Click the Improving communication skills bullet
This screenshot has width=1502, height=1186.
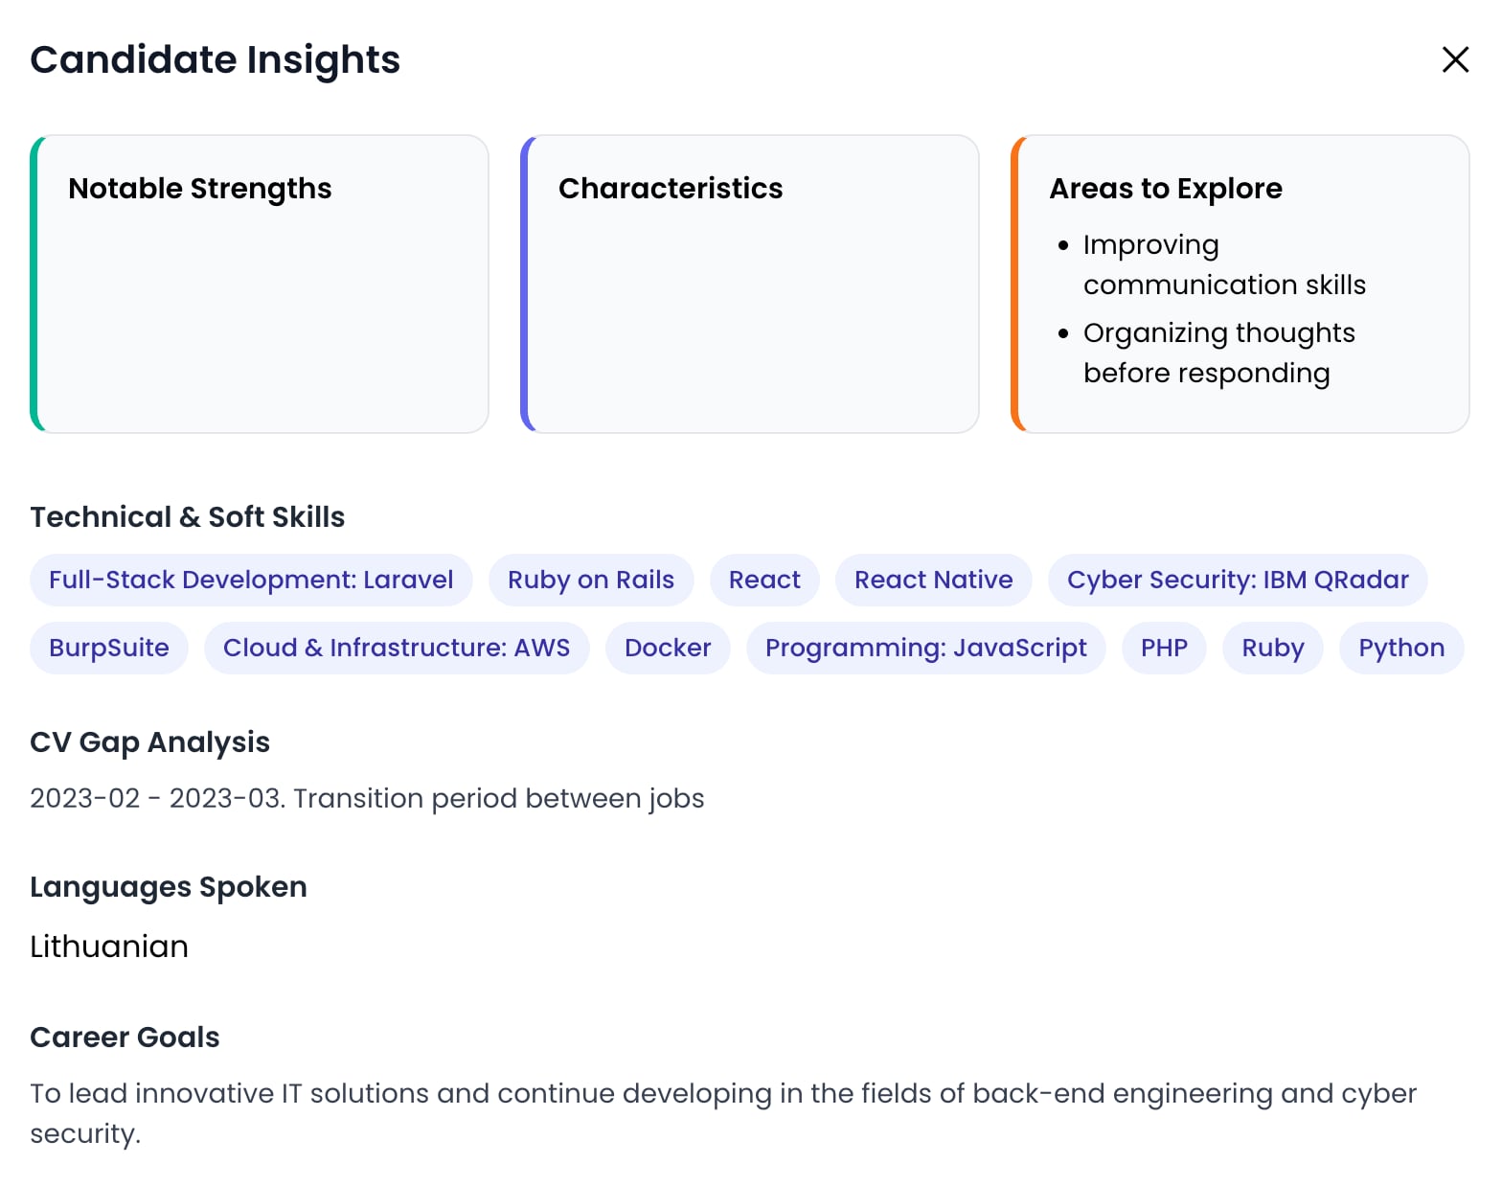pyautogui.click(x=1223, y=264)
